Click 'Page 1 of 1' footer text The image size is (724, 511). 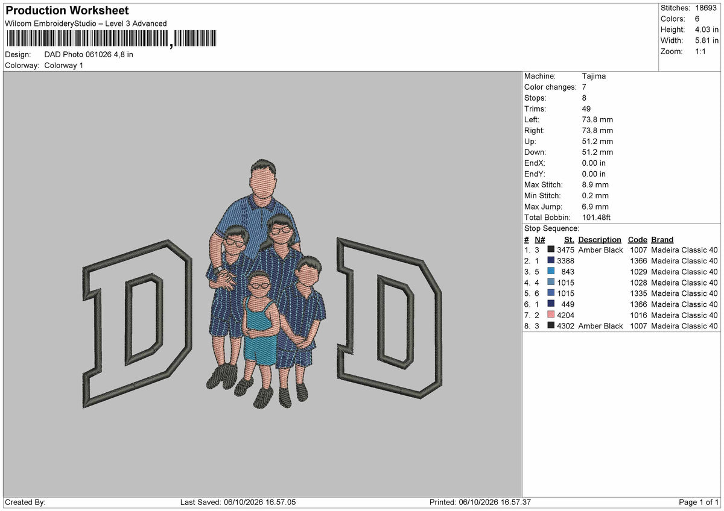[x=699, y=502]
